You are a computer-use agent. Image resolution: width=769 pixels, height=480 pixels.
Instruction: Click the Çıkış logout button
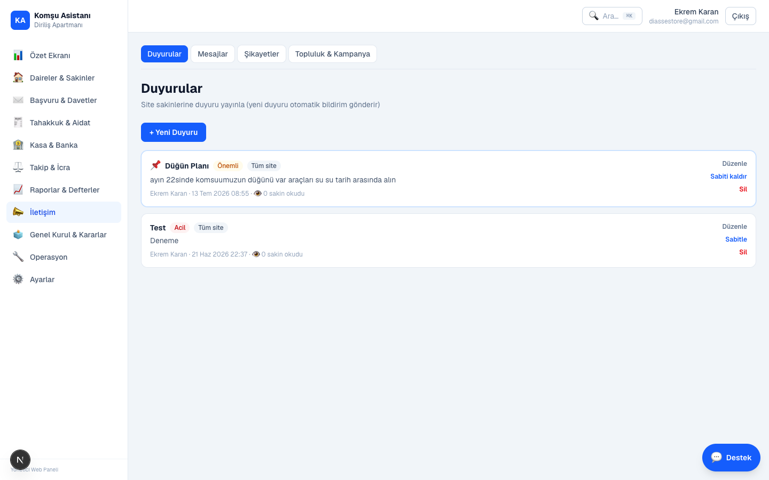point(741,16)
